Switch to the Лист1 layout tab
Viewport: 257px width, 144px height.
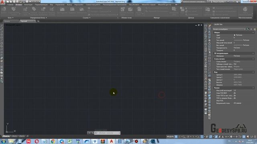point(14,136)
